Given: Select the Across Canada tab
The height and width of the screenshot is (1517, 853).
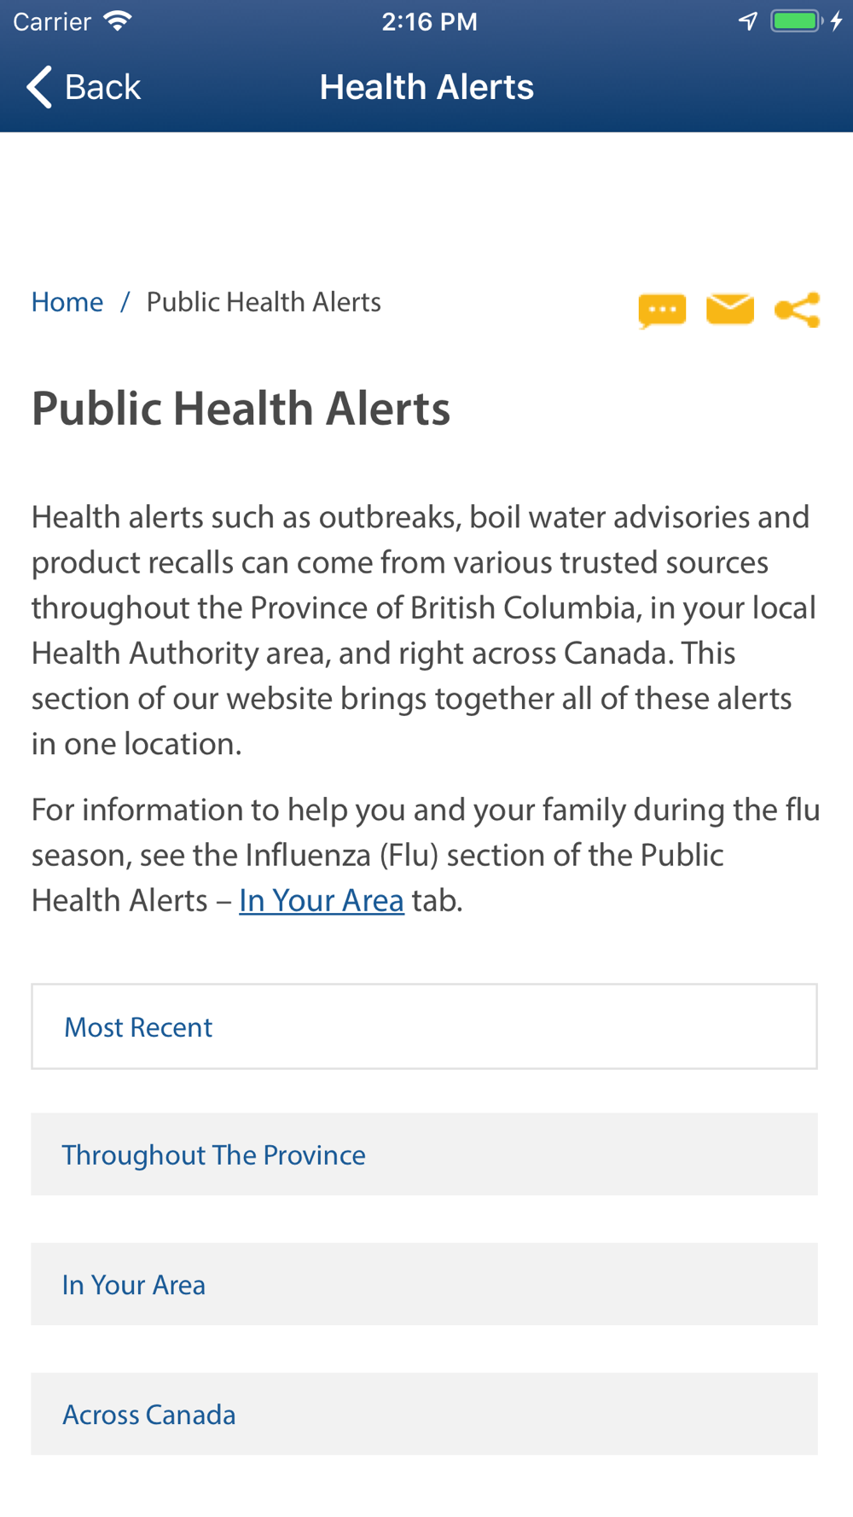Looking at the screenshot, I should (x=424, y=1414).
